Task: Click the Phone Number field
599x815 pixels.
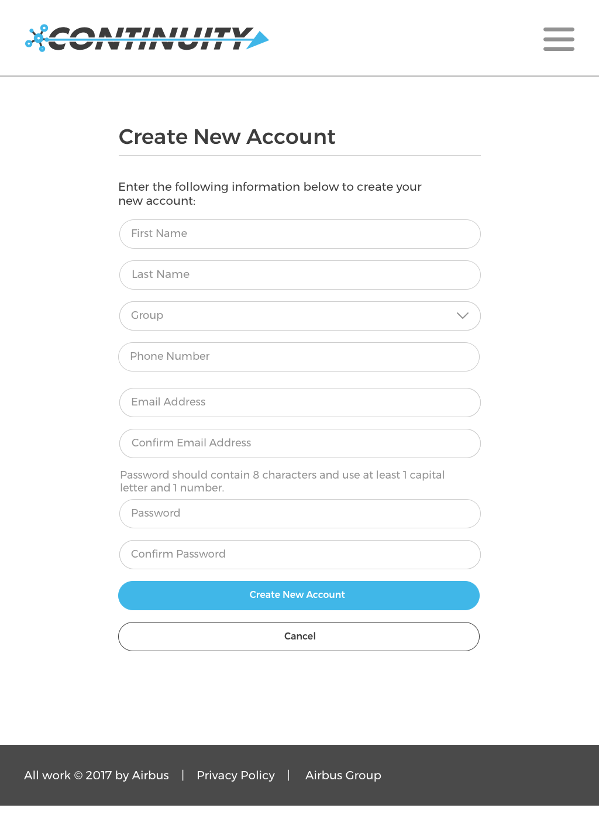Action: [x=299, y=357]
